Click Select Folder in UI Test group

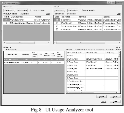coord(73,10)
